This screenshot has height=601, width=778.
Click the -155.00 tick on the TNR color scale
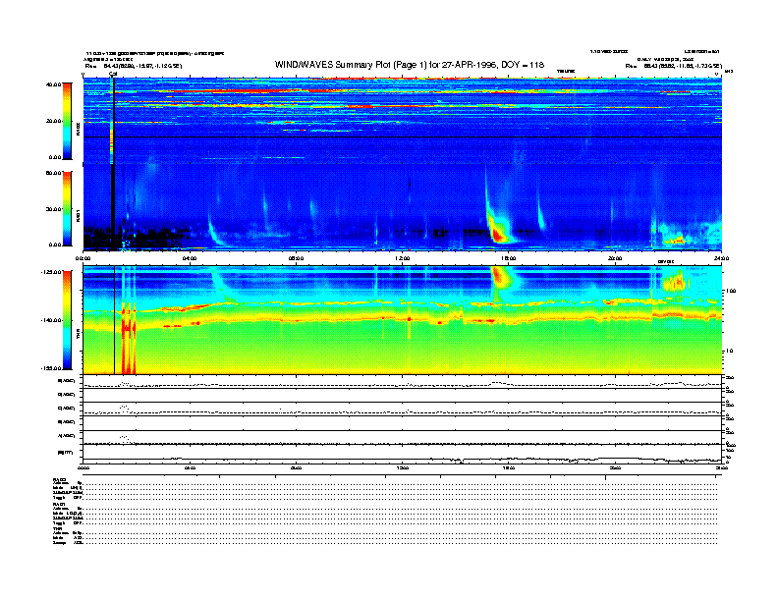pyautogui.click(x=51, y=368)
